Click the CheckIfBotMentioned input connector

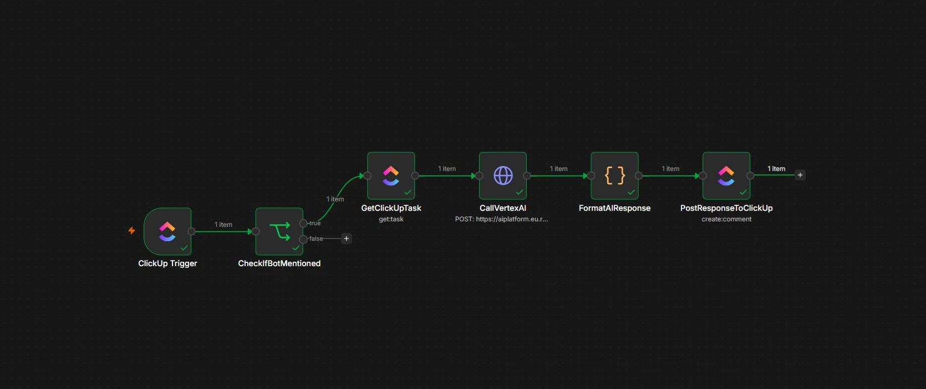(x=256, y=231)
